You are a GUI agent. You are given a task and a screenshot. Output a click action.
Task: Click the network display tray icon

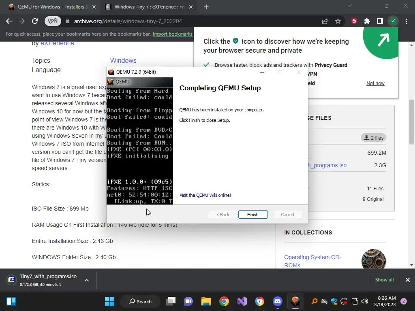pyautogui.click(x=355, y=301)
